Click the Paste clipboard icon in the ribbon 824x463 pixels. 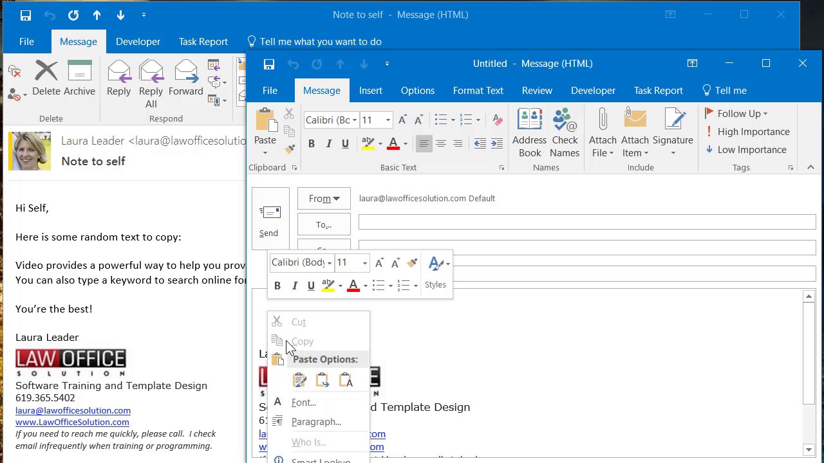[265, 121]
